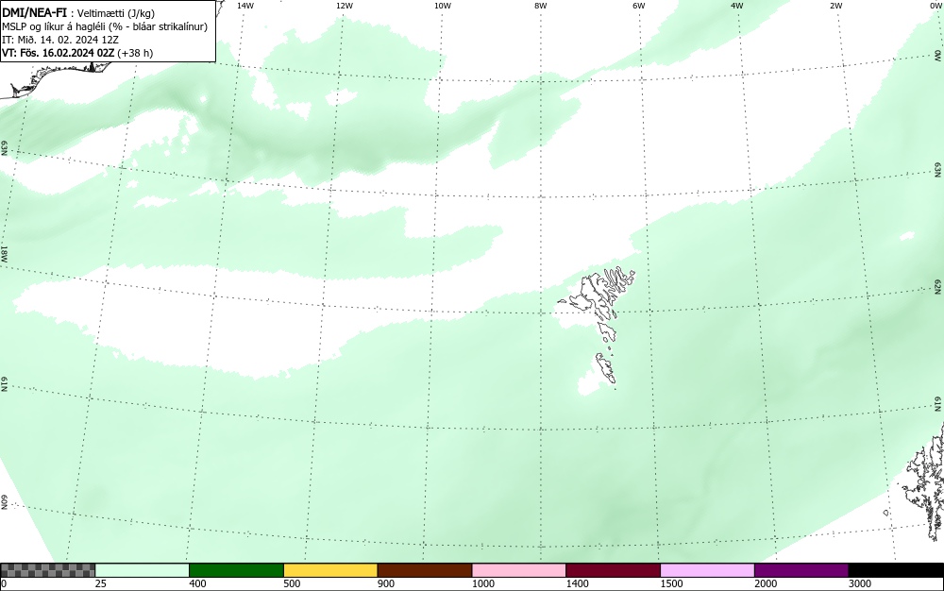Click the "61N" label on left edge
944x591 pixels.
[4, 384]
